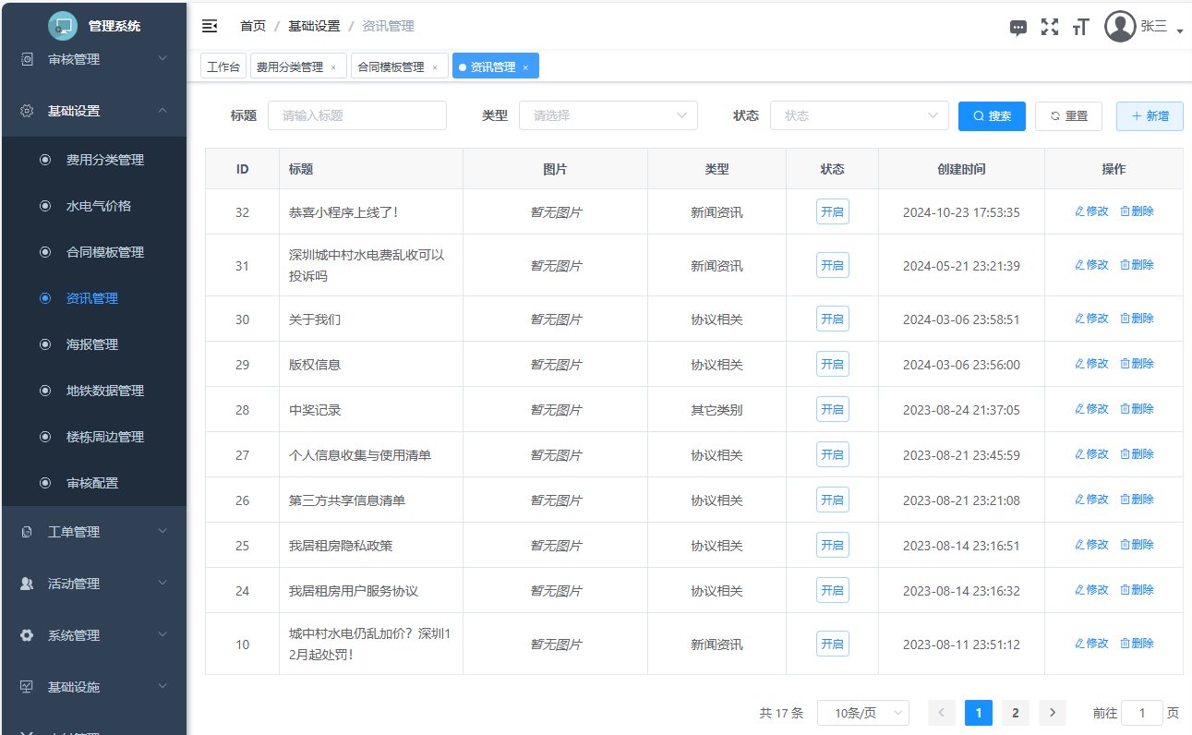1192x735 pixels.
Task: Click the 新增 button
Action: 1150,116
